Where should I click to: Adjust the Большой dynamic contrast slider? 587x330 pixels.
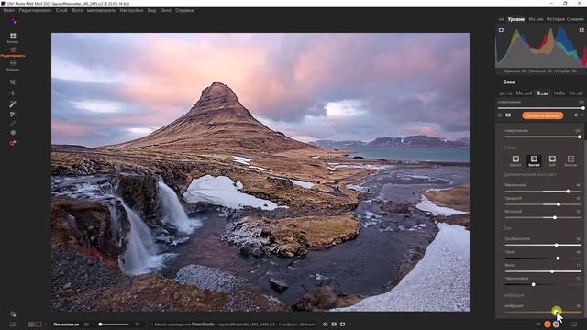point(543,217)
